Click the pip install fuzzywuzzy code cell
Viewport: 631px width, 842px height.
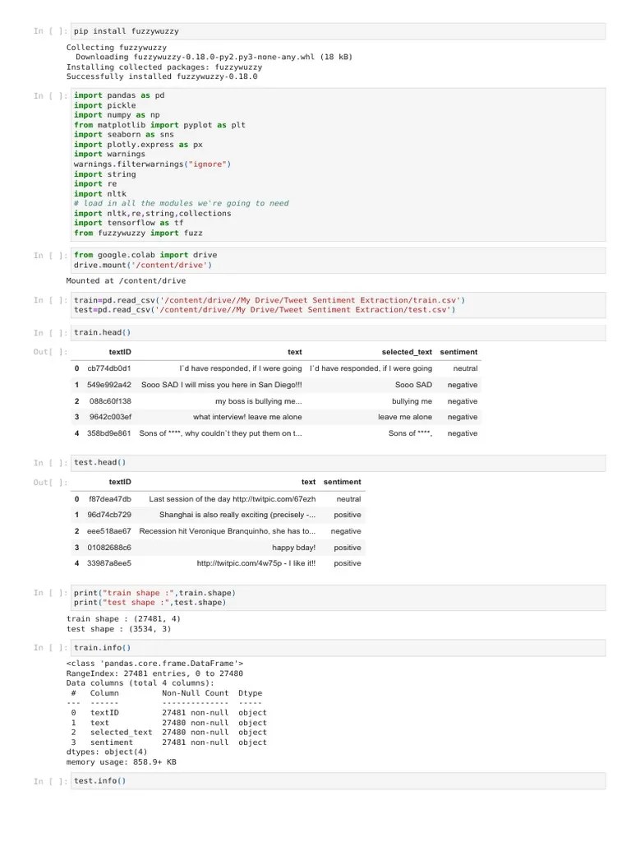click(338, 31)
